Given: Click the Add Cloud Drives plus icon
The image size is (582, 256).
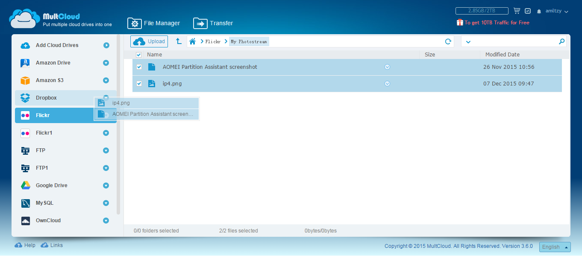Looking at the screenshot, I should click(x=25, y=45).
